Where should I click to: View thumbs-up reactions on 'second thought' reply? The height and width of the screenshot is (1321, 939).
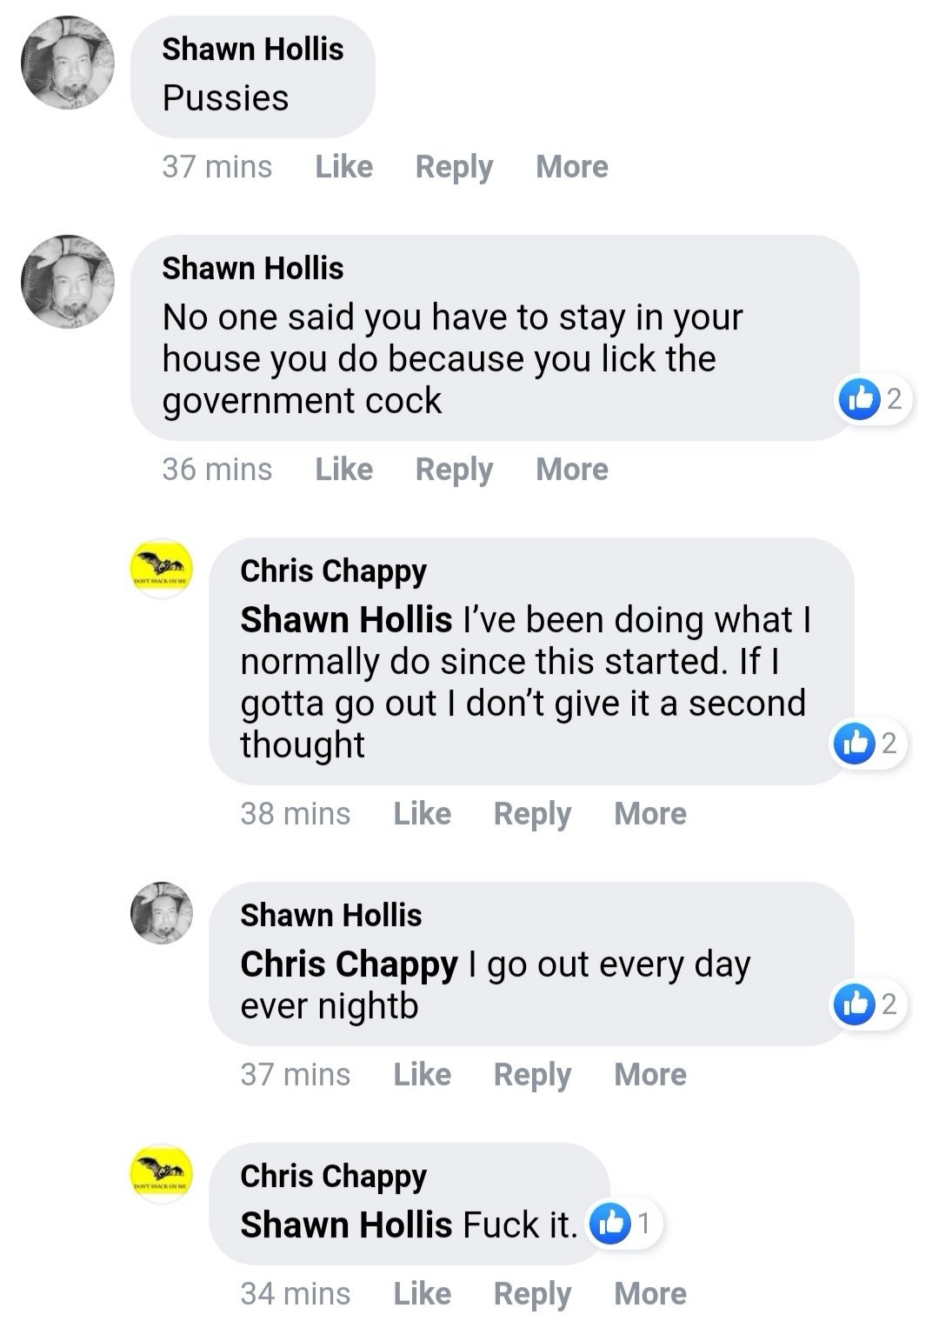866,743
